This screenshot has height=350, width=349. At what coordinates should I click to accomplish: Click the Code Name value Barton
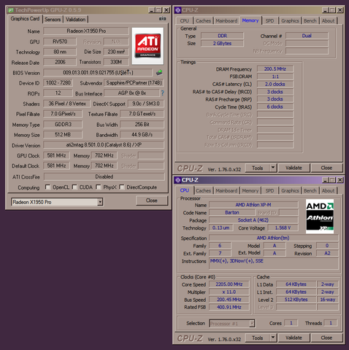click(232, 212)
